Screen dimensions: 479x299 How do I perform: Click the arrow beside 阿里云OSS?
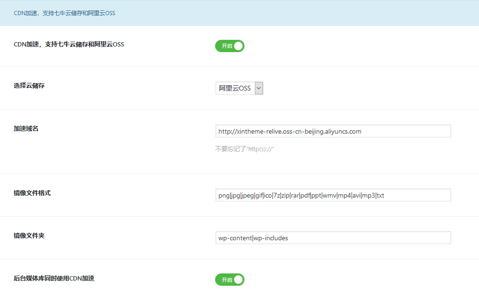[x=259, y=88]
